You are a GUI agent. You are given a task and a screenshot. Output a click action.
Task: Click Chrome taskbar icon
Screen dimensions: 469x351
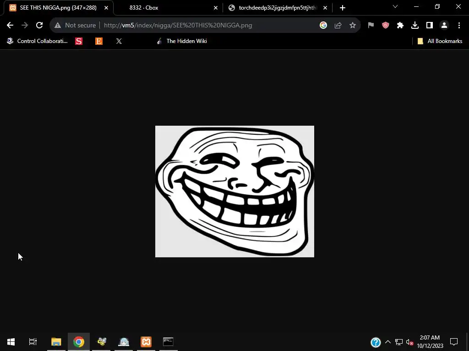(x=79, y=342)
